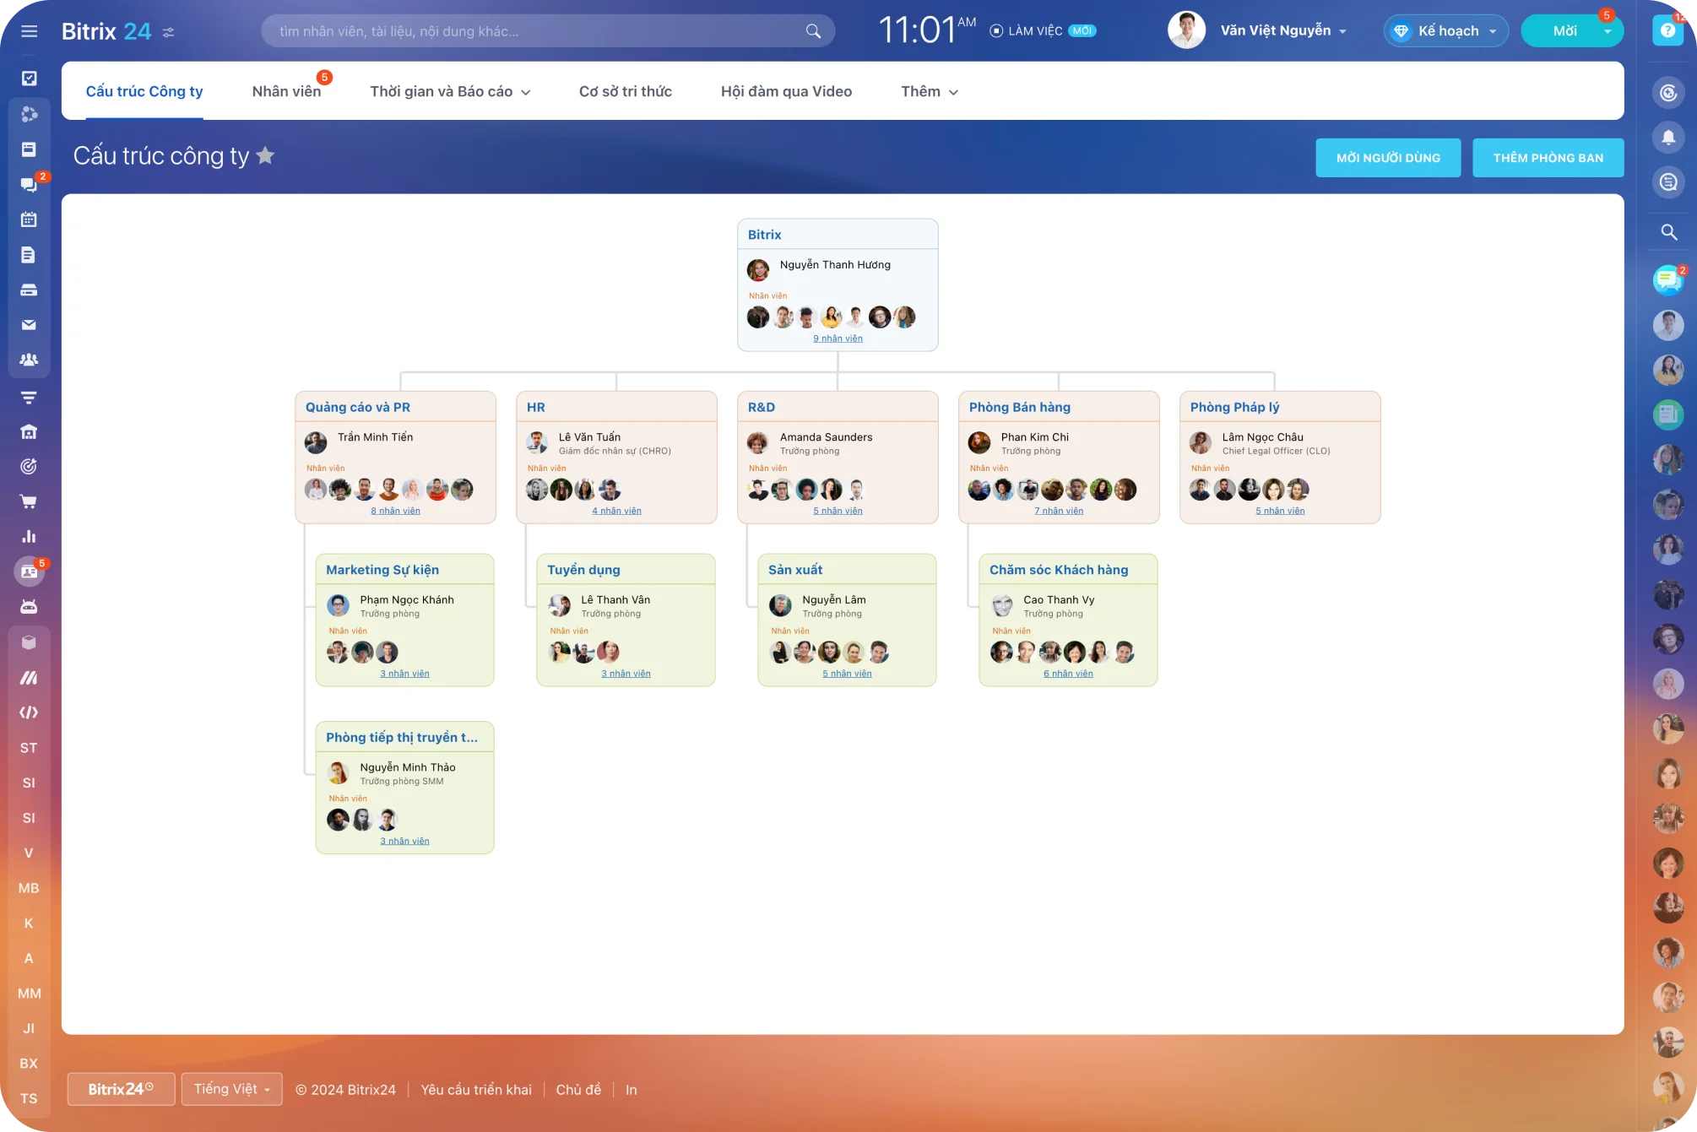Viewport: 1697px width, 1132px height.
Task: Open the 9 nhân viên link in the Bitrix box
Action: 838,339
